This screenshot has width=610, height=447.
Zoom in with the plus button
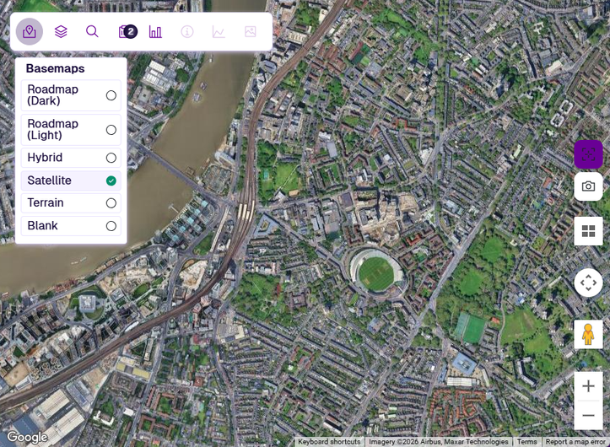(588, 386)
